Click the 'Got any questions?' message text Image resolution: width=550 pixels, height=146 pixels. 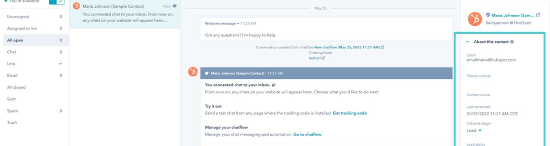coord(240,35)
